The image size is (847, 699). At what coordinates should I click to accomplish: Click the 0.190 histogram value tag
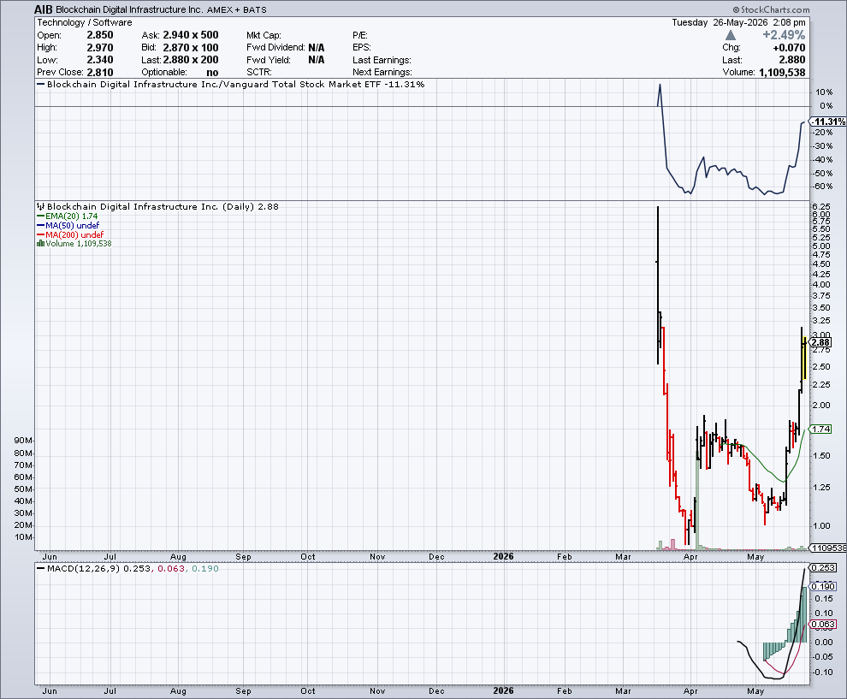[823, 586]
